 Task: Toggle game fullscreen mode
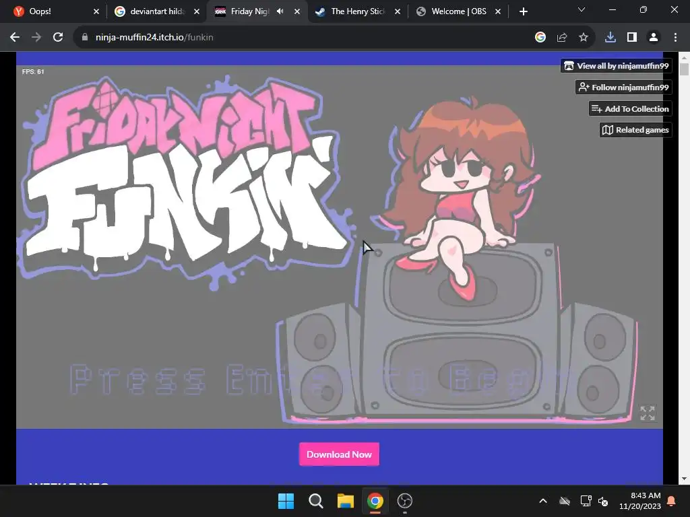click(648, 413)
